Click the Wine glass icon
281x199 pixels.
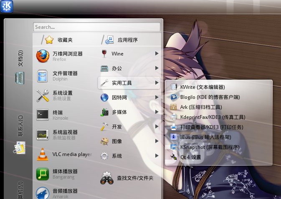pos(104,53)
